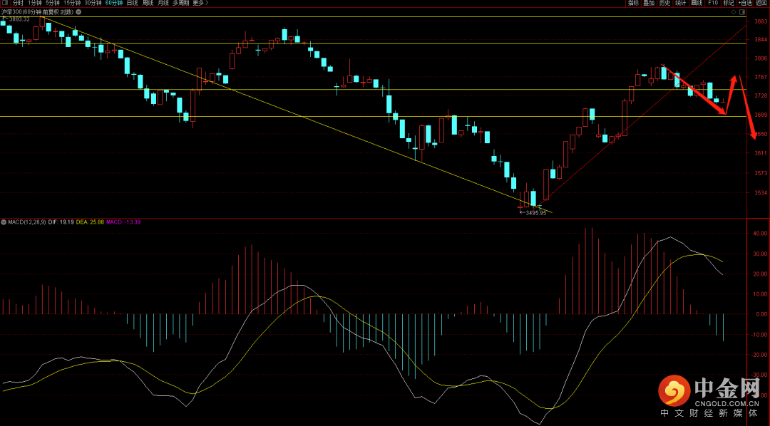
Task: Add the stock via +自选
Action: pyautogui.click(x=745, y=3)
